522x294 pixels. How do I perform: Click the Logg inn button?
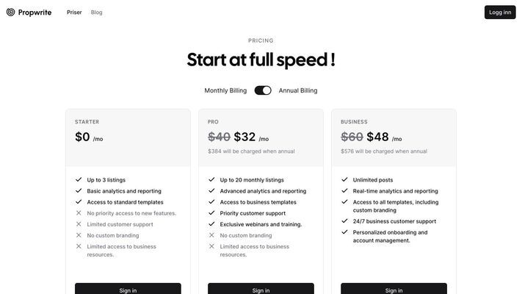(500, 12)
